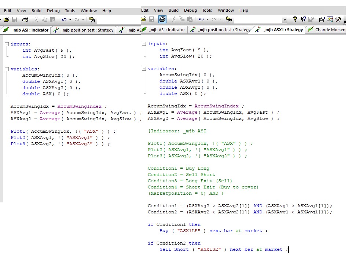This screenshot has width=352, height=264.
Task: Click the Cut scissors icon in right window
Action: point(173,19)
